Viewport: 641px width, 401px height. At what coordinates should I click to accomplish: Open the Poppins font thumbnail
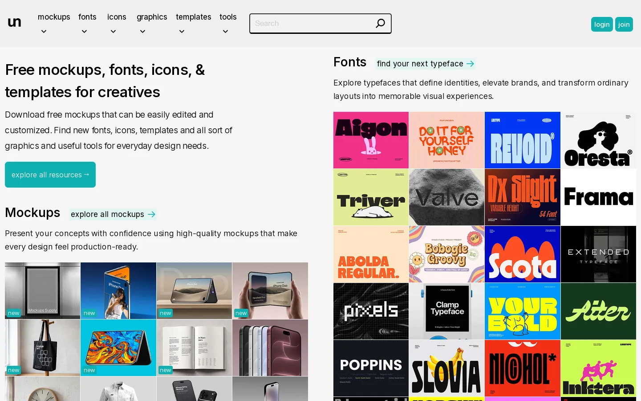coord(371,368)
